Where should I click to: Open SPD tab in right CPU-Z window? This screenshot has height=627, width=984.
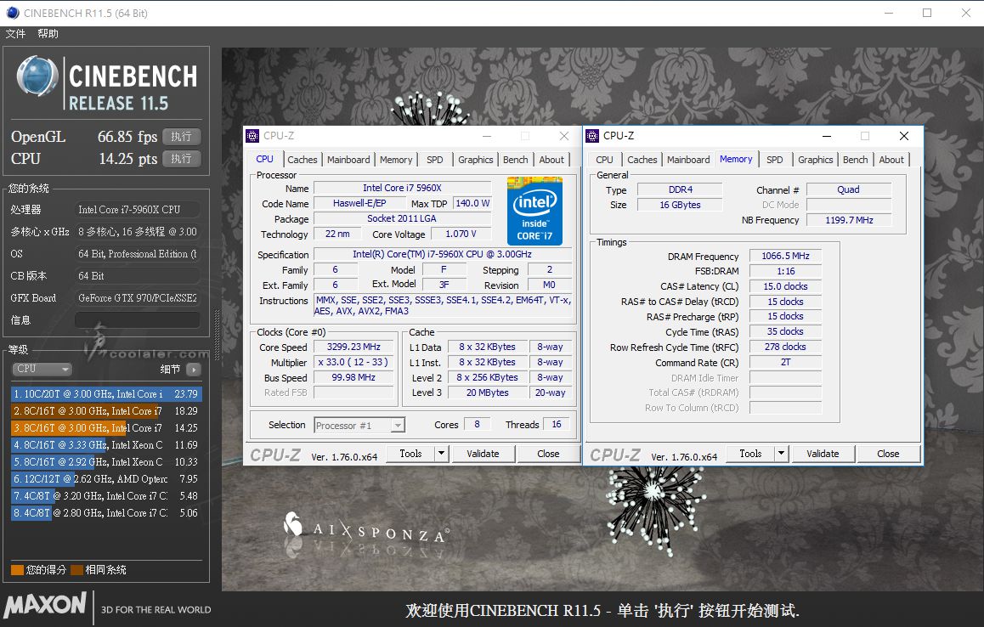pyautogui.click(x=775, y=160)
